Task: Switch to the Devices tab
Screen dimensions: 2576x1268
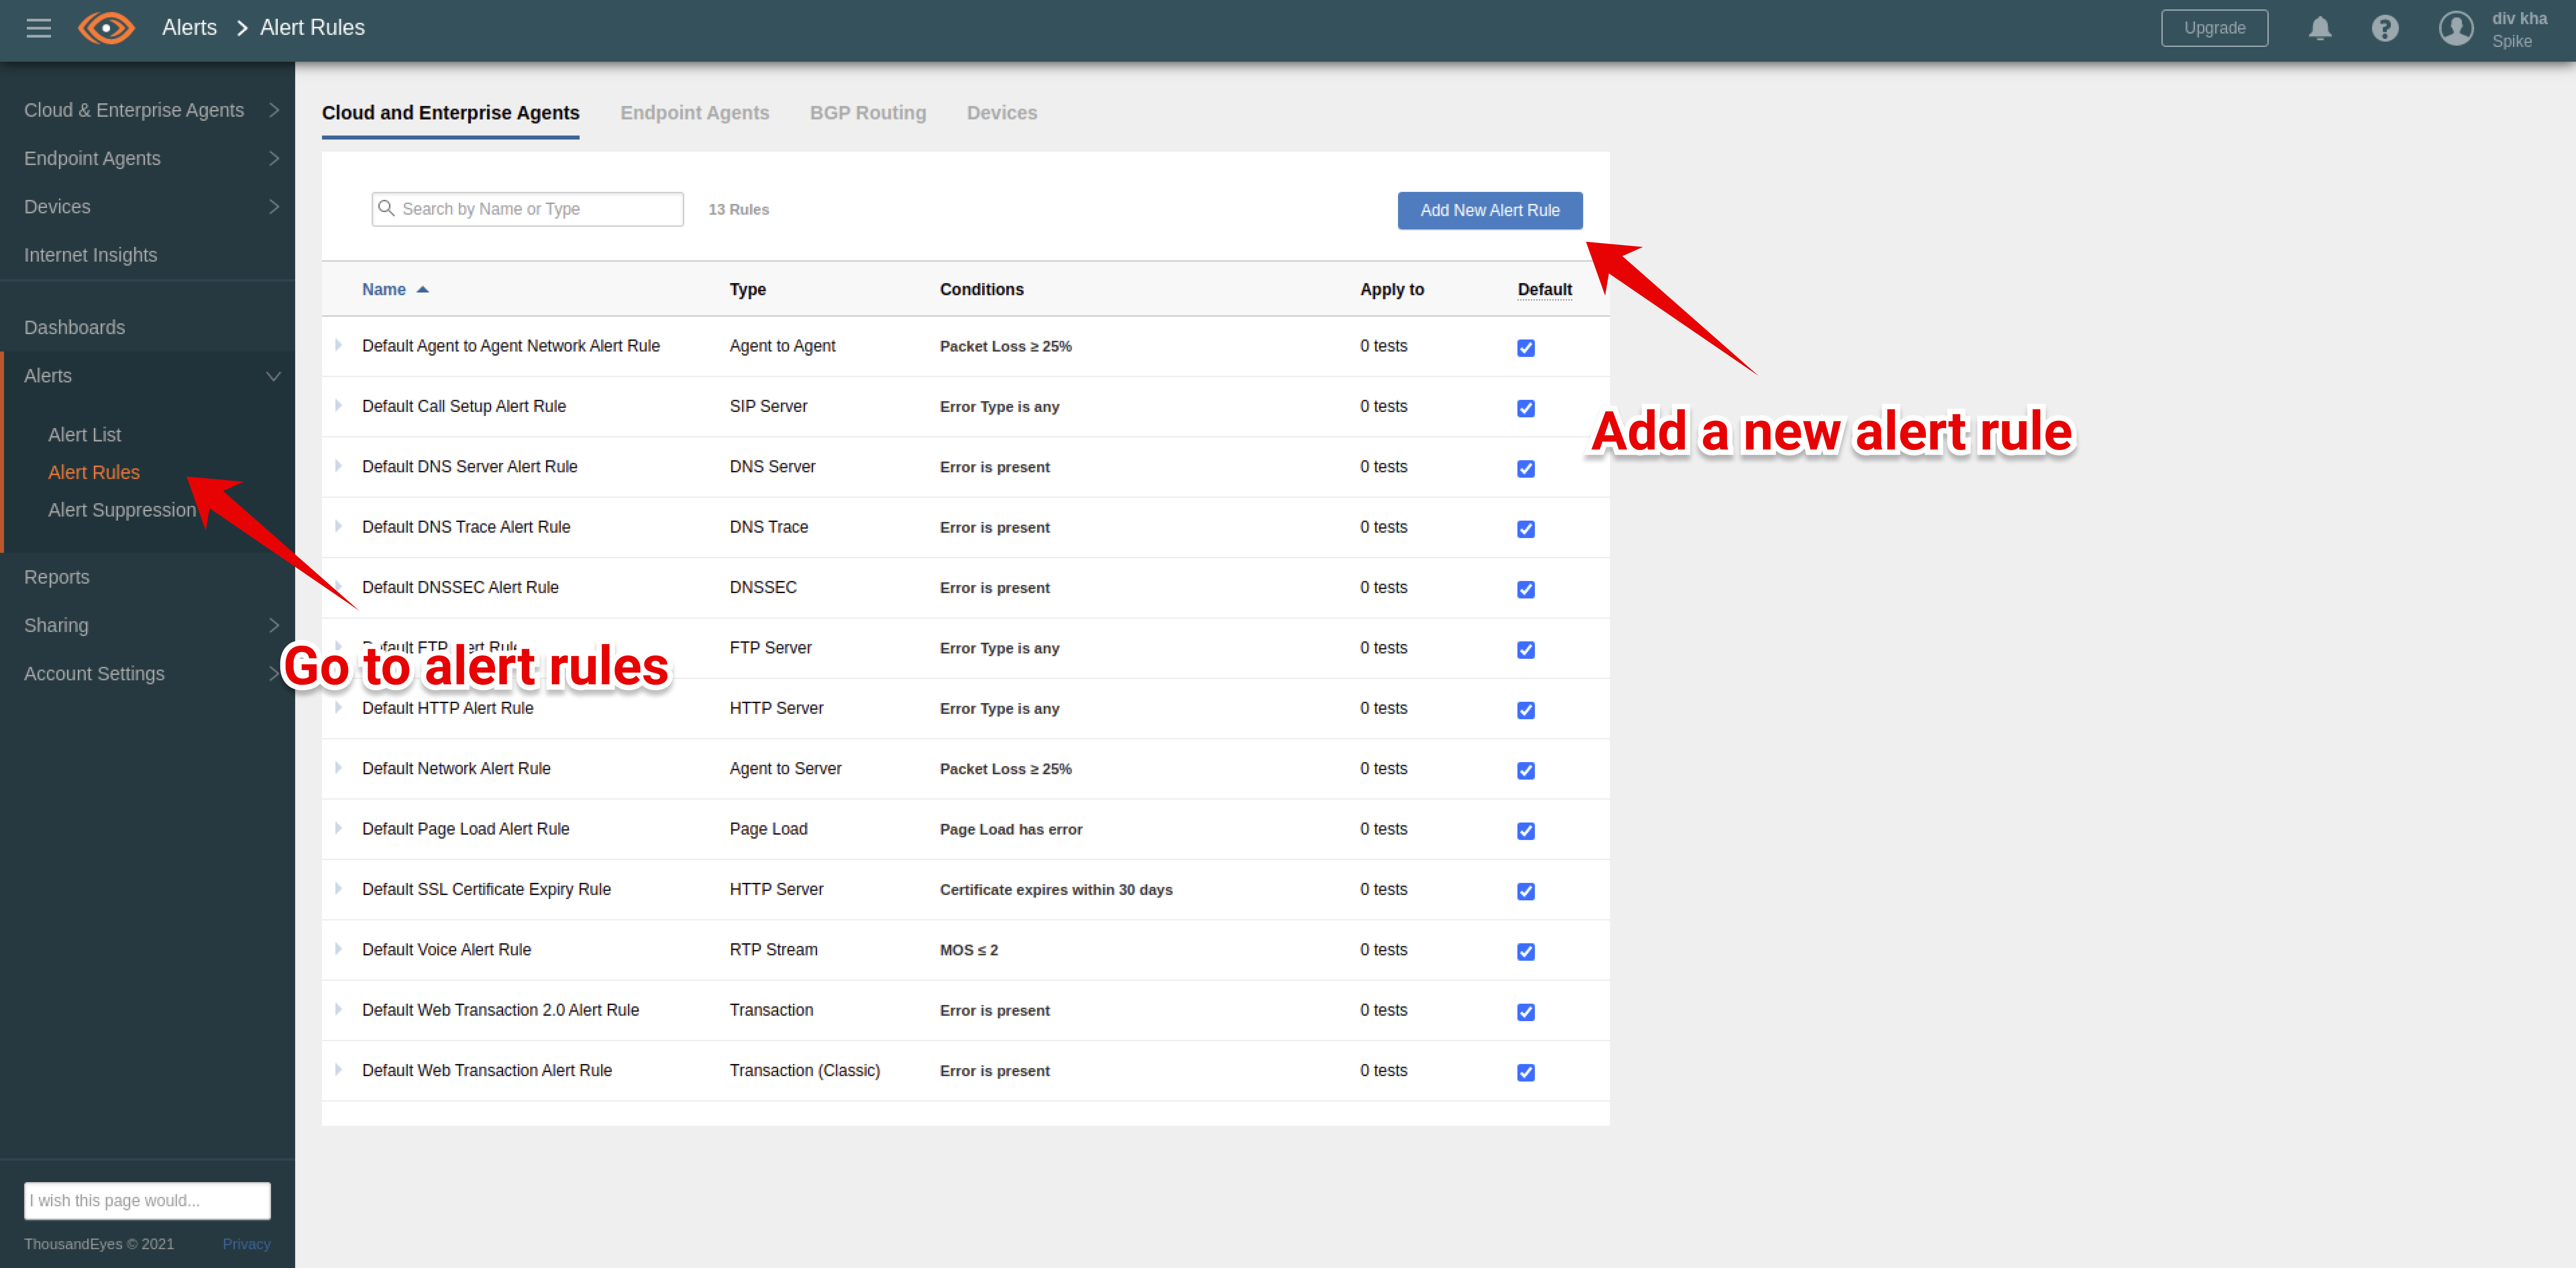Action: tap(1002, 113)
